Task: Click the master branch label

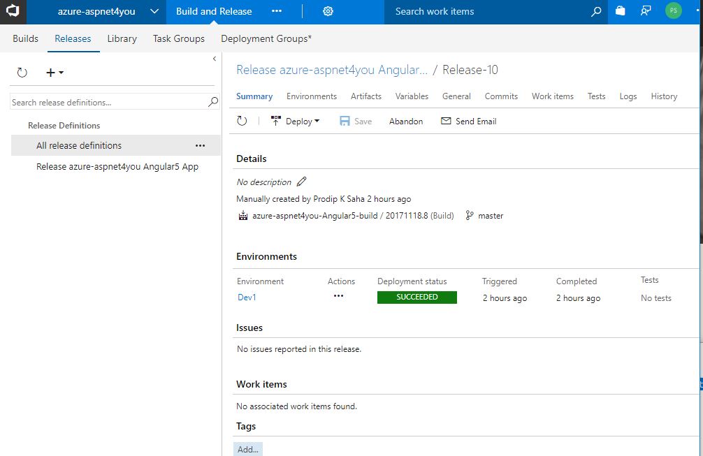Action: [491, 216]
